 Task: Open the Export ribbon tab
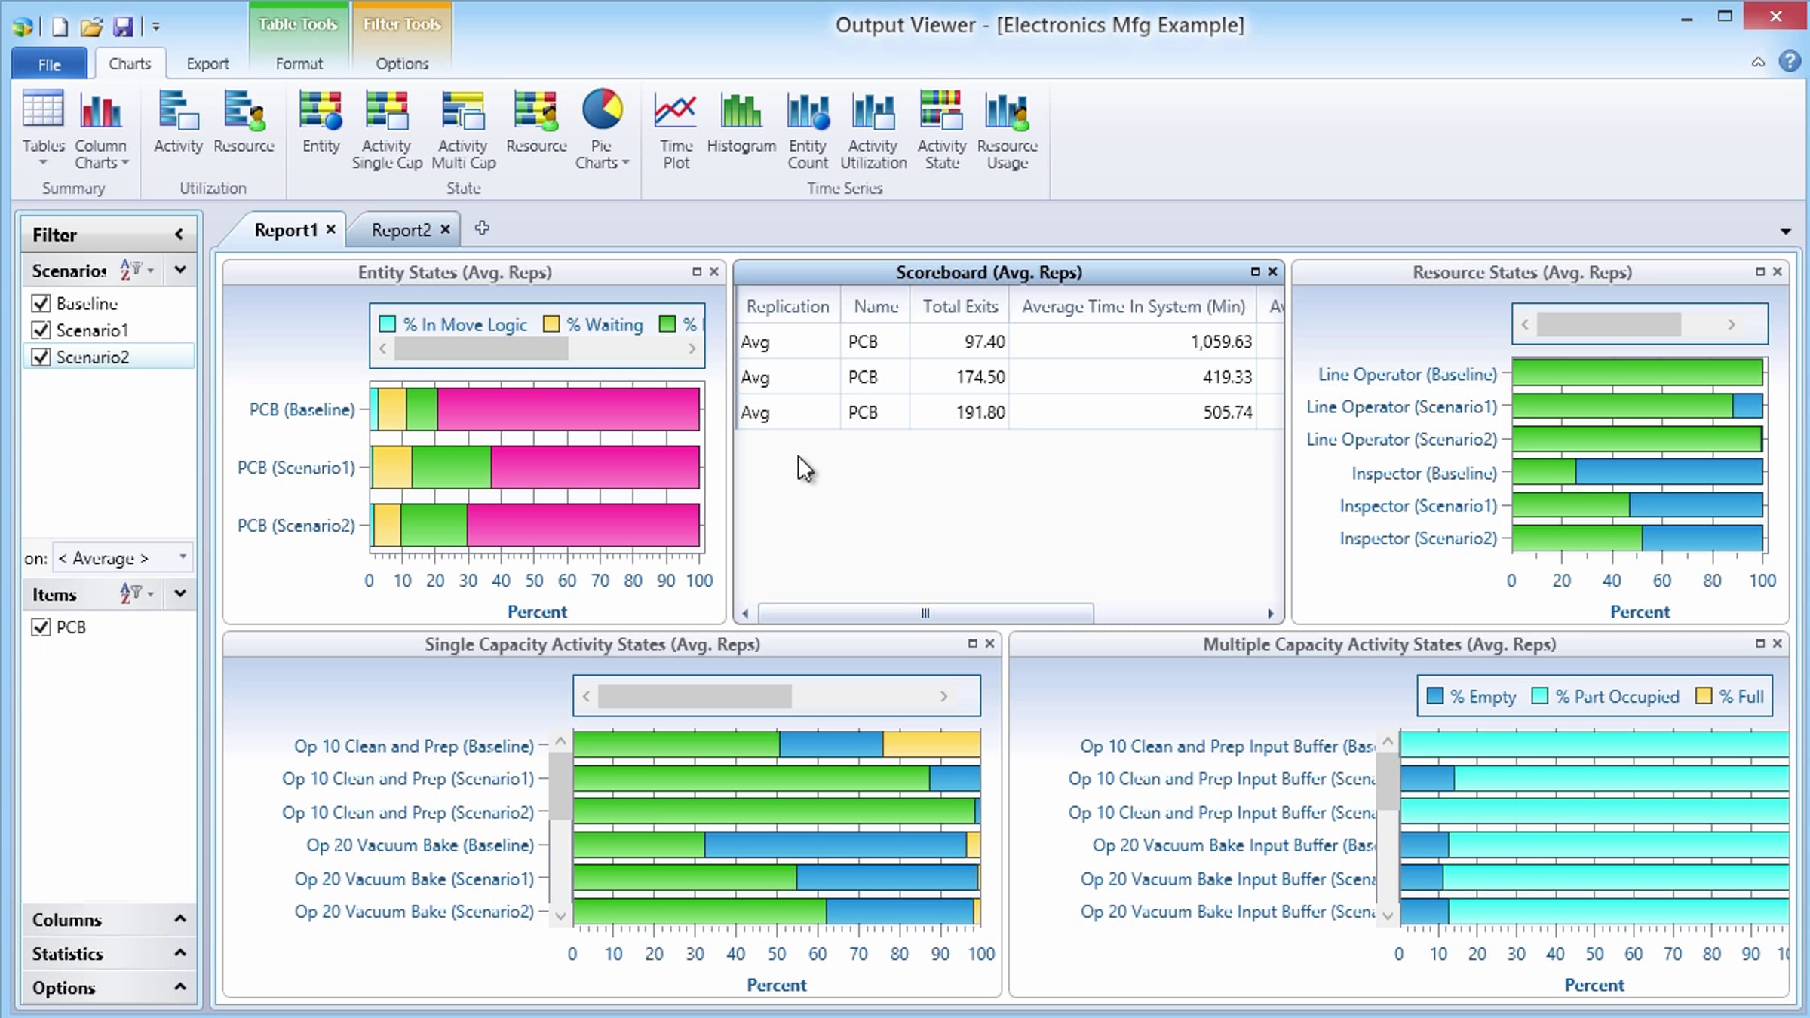tap(207, 64)
